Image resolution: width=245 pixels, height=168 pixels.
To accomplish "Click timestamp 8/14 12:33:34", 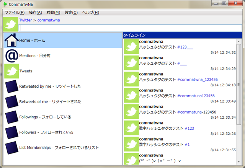I will 223,117.
